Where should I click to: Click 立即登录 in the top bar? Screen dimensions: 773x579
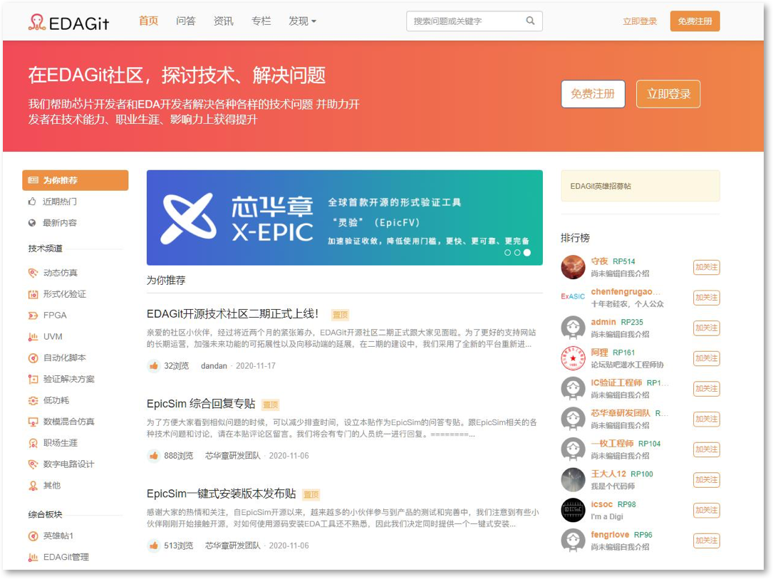tap(640, 21)
